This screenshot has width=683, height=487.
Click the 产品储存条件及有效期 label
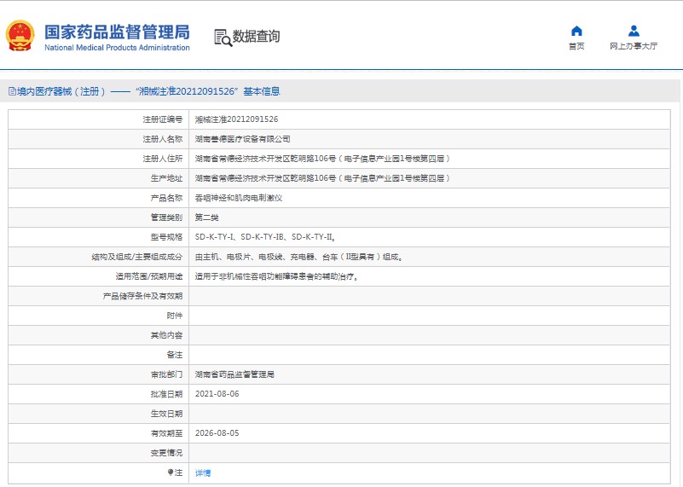[142, 296]
